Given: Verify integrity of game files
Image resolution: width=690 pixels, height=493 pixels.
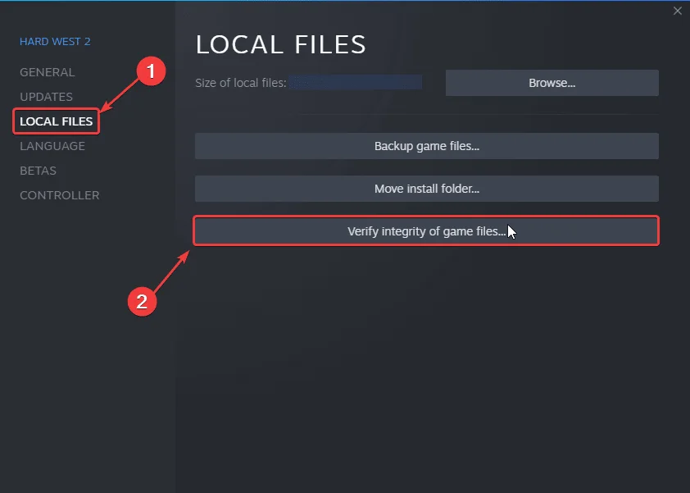Looking at the screenshot, I should point(426,231).
